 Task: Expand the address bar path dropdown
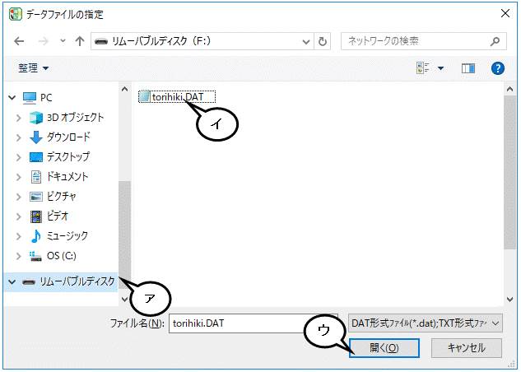tap(306, 41)
